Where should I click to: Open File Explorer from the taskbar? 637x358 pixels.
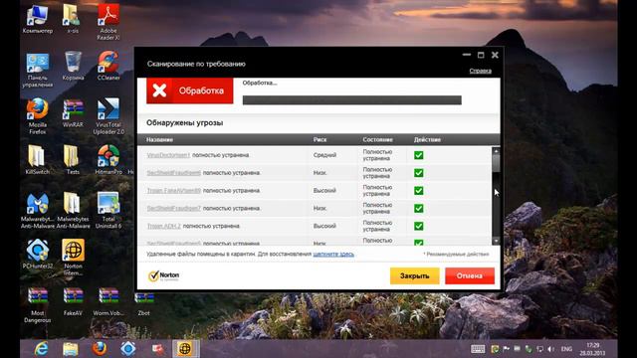71,349
